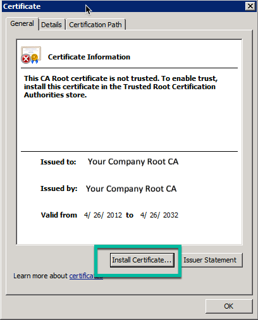The width and height of the screenshot is (258, 320).
Task: Click the untrusted certificate warning icon
Action: coord(31,55)
